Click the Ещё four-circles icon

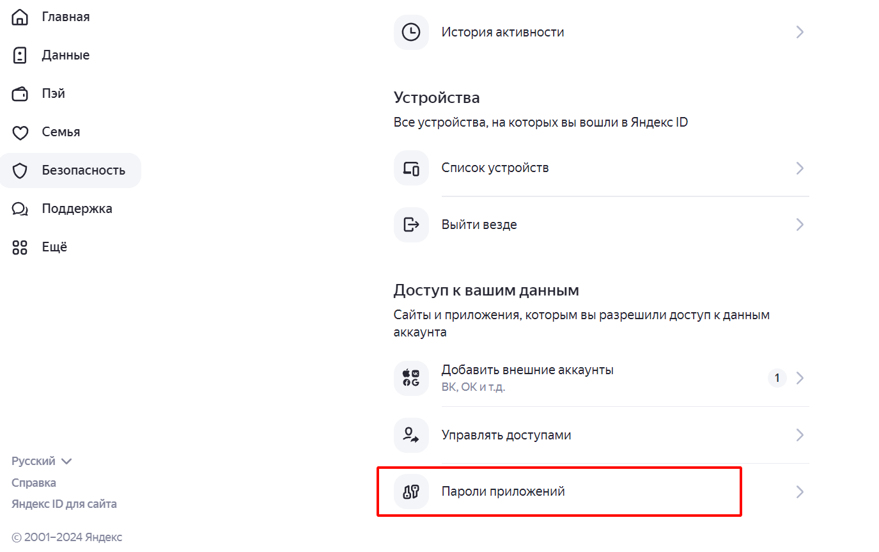pyautogui.click(x=20, y=248)
